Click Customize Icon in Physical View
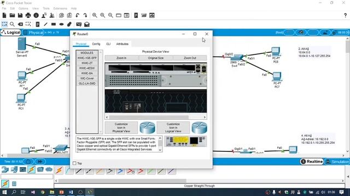Viewport: 350px width, 196px height. click(121, 127)
